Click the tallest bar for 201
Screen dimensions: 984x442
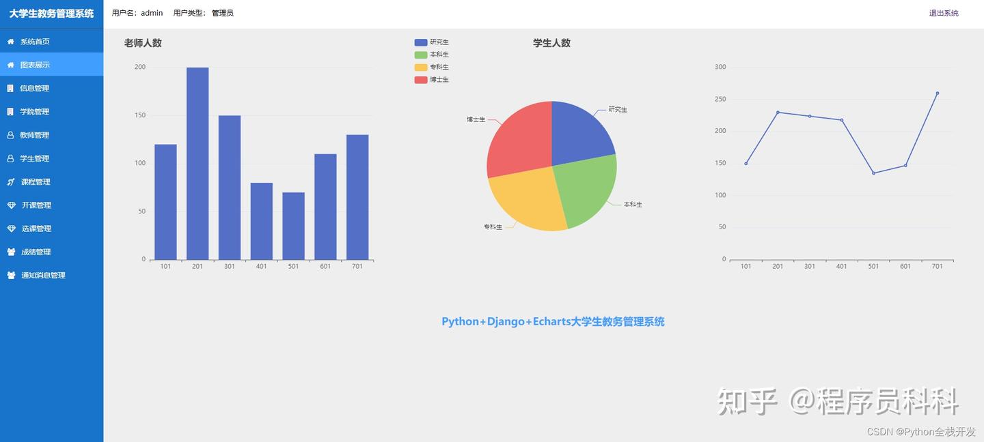point(197,164)
